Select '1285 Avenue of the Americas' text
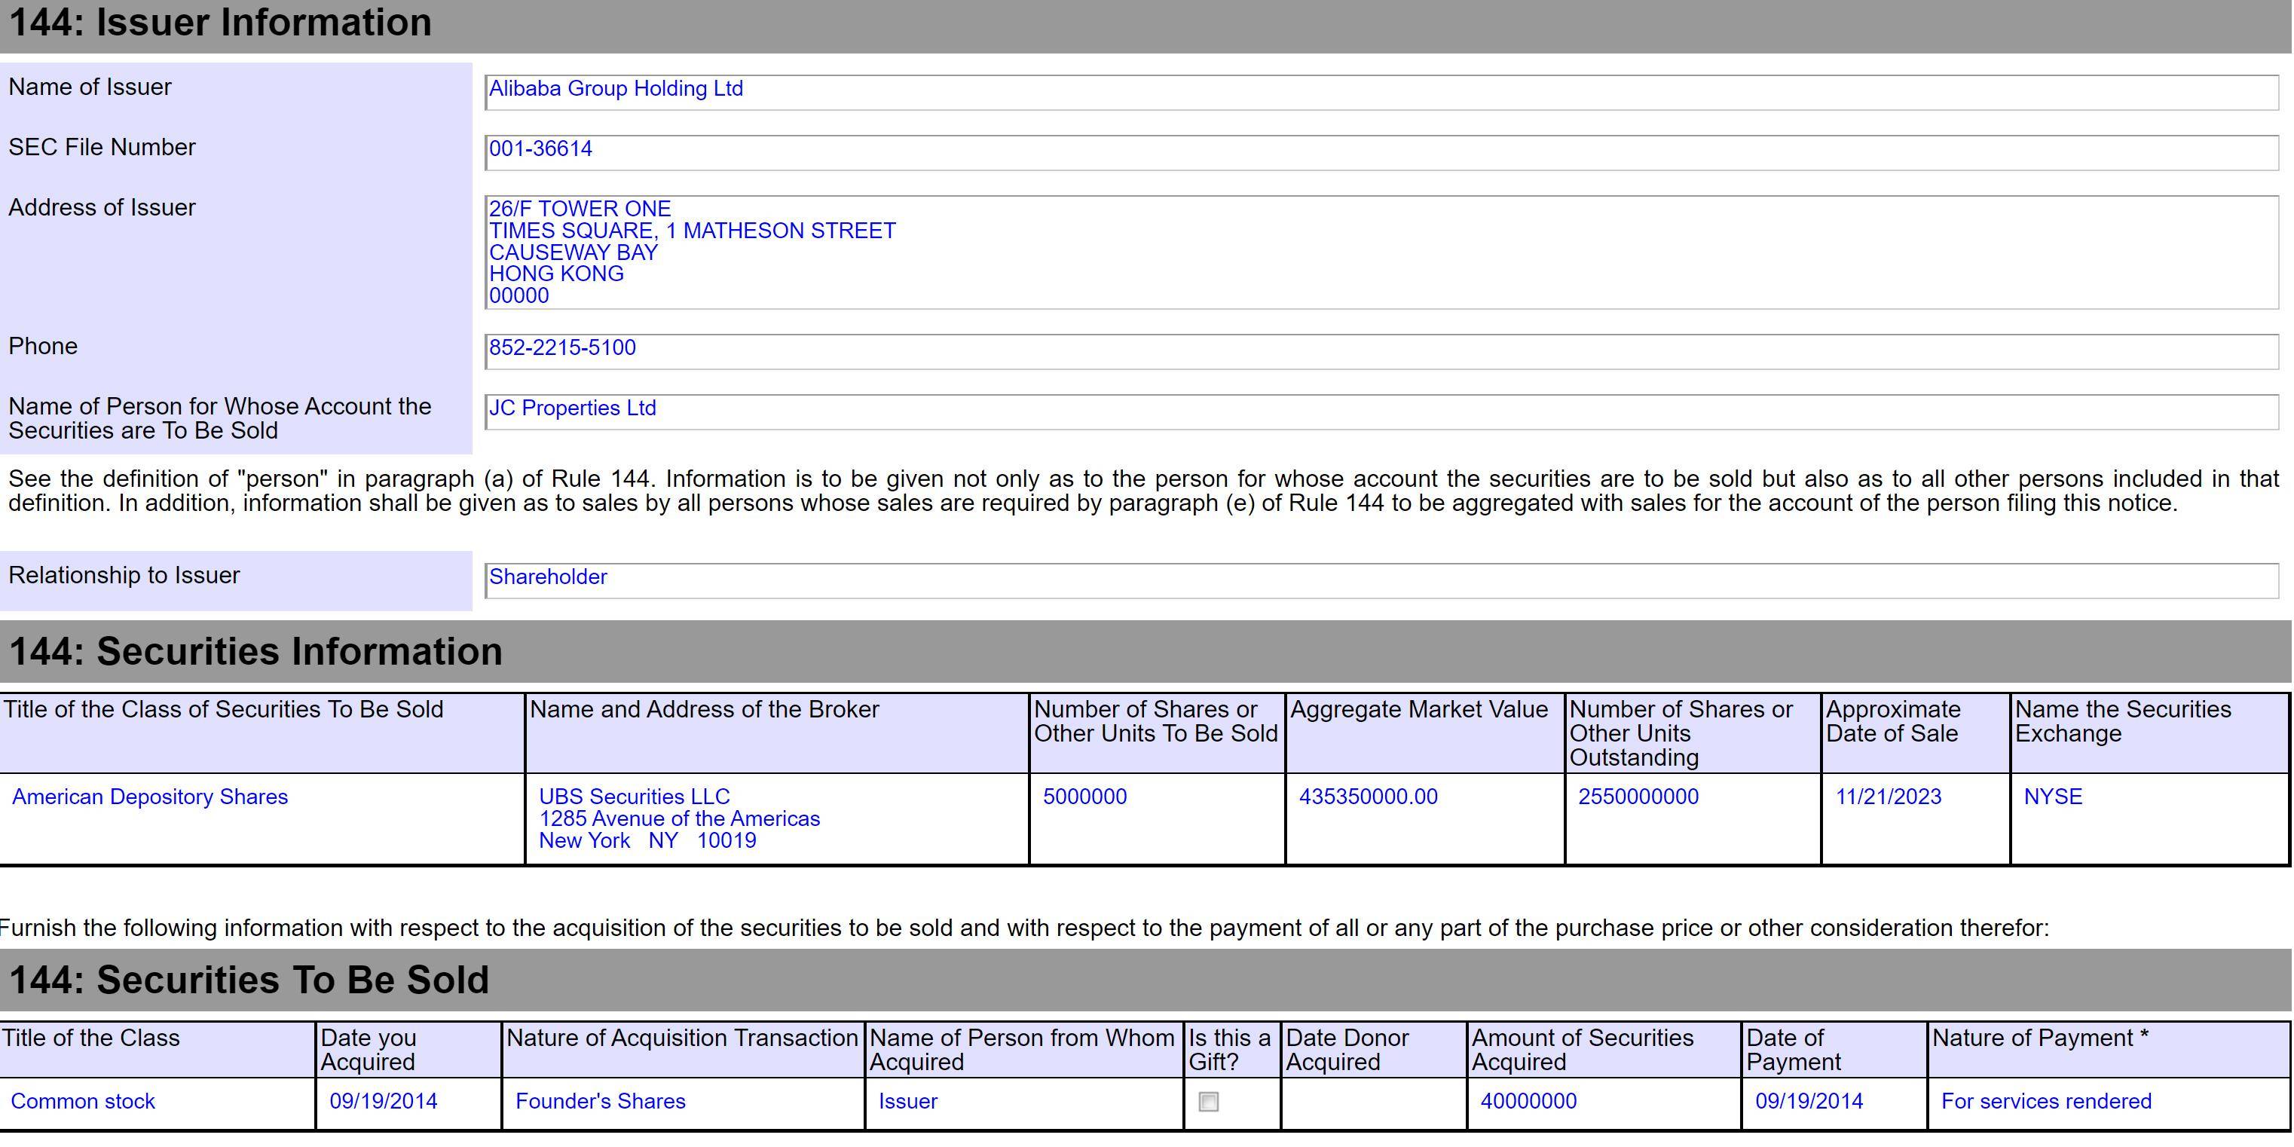The width and height of the screenshot is (2294, 1147). (680, 818)
